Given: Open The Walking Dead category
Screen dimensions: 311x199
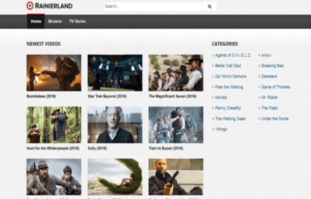Looking at the screenshot, I should pyautogui.click(x=230, y=119).
